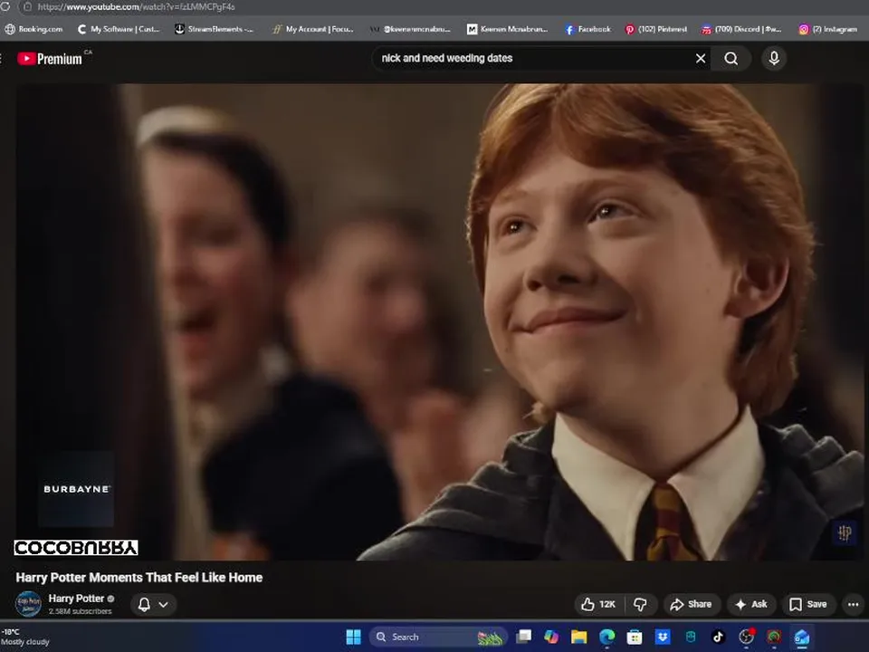Image resolution: width=869 pixels, height=652 pixels.
Task: Open the @keenenmcnabru bookmark
Action: pyautogui.click(x=410, y=29)
